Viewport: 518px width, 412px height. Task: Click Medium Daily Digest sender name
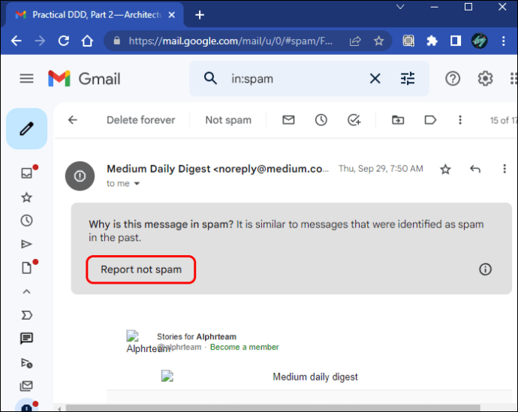158,169
